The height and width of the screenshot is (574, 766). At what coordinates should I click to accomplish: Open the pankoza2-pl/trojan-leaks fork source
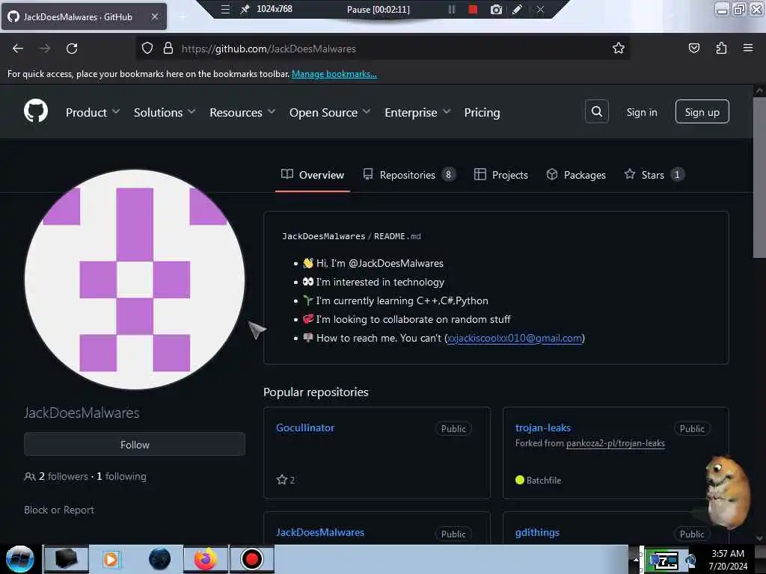(x=616, y=443)
